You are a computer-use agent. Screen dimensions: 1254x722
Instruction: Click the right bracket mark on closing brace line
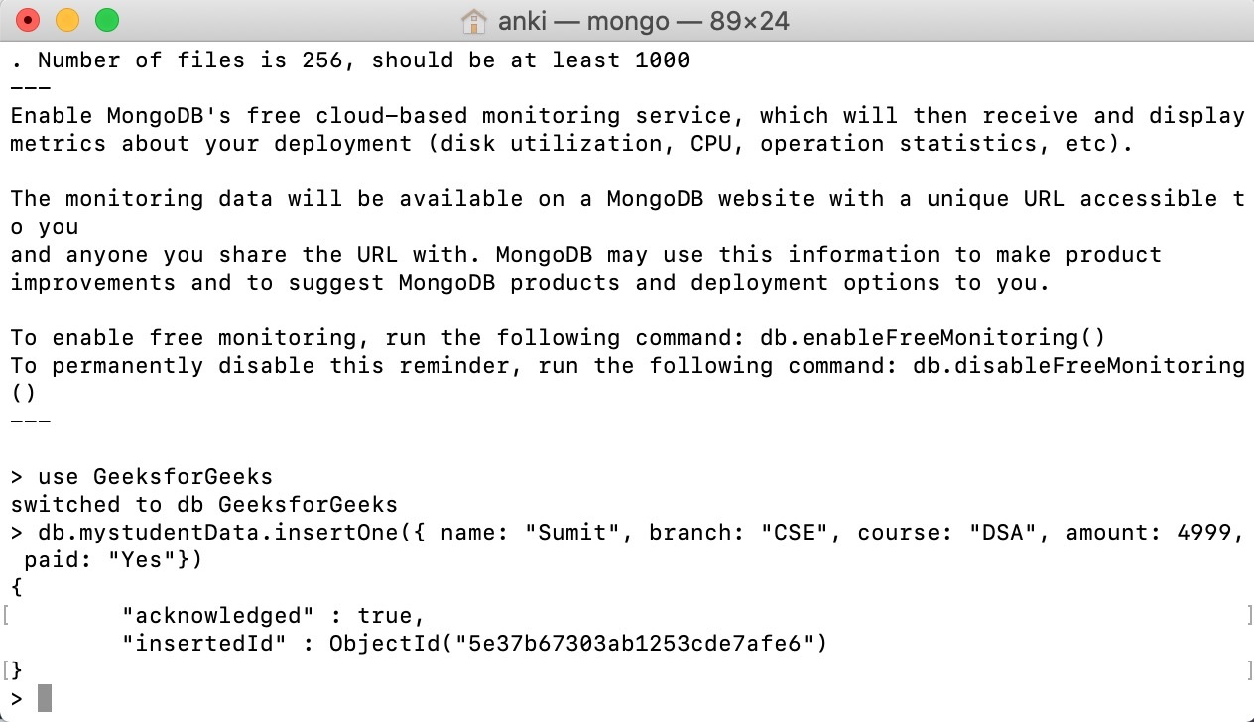[1249, 670]
